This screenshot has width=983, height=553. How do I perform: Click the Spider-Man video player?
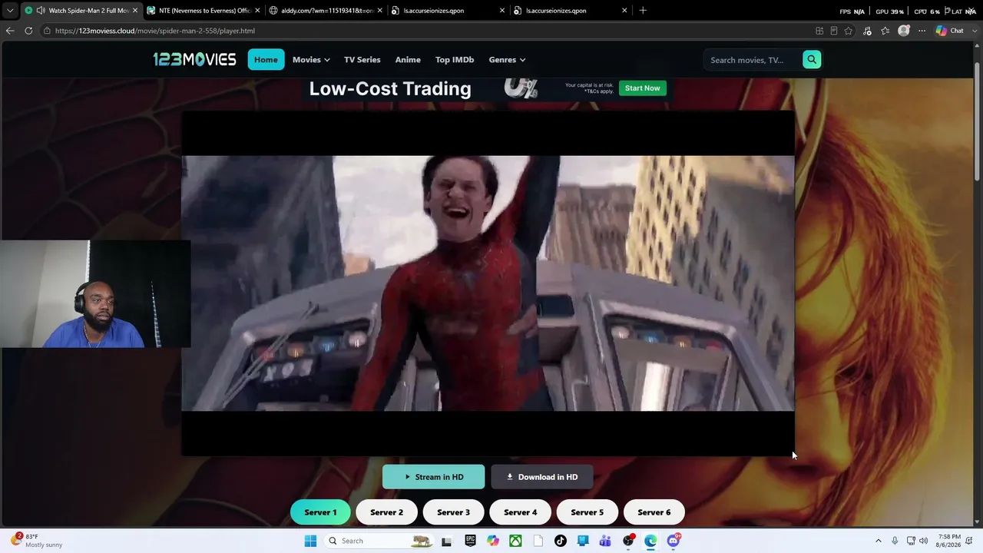click(x=488, y=283)
